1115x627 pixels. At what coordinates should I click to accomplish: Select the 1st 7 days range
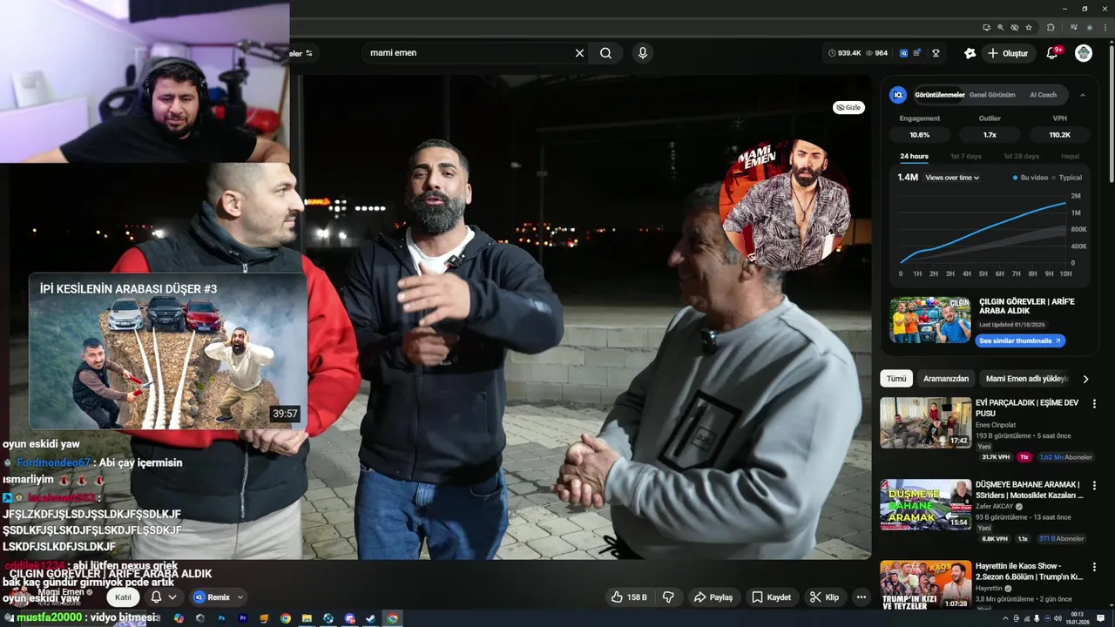(x=965, y=156)
